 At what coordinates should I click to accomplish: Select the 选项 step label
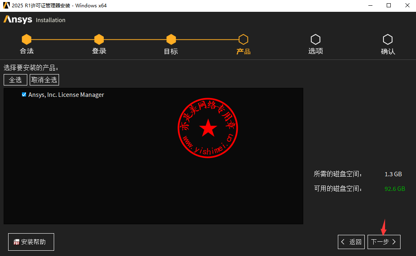tap(315, 51)
